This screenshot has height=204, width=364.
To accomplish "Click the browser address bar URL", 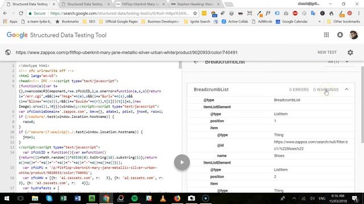I will [120, 14].
